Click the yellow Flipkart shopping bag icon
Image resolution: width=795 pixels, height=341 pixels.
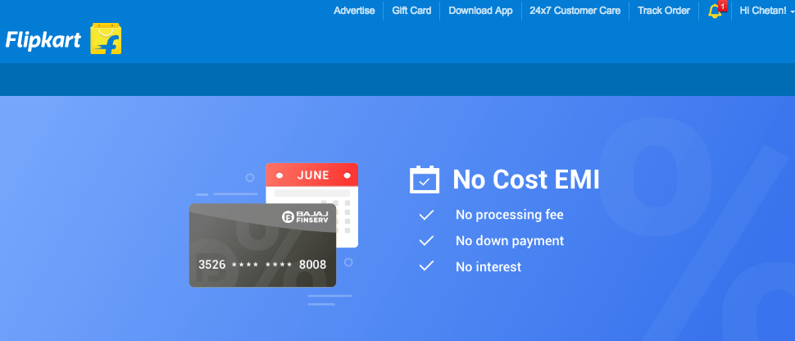pos(106,39)
